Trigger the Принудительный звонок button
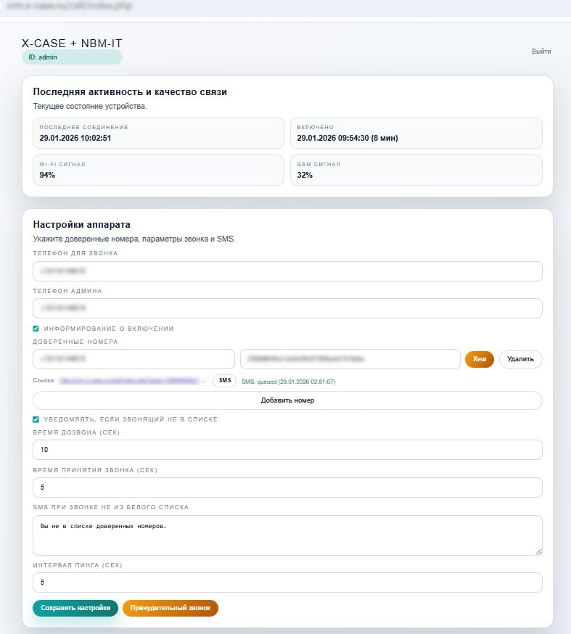Viewport: 571px width, 634px height. click(171, 608)
